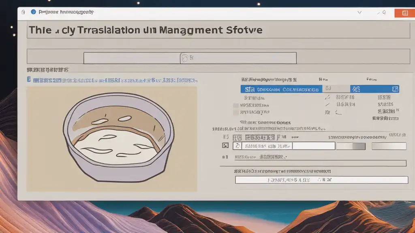Click the white icon in the blue row's middle
Image resolution: width=415 pixels, height=233 pixels.
pyautogui.click(x=356, y=89)
